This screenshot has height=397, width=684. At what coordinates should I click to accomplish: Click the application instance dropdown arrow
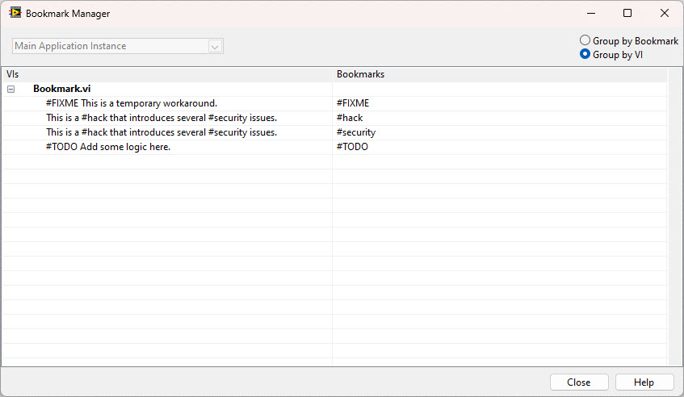point(215,47)
